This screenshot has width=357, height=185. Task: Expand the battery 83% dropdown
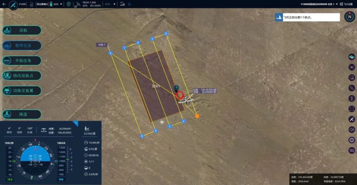point(61,4)
